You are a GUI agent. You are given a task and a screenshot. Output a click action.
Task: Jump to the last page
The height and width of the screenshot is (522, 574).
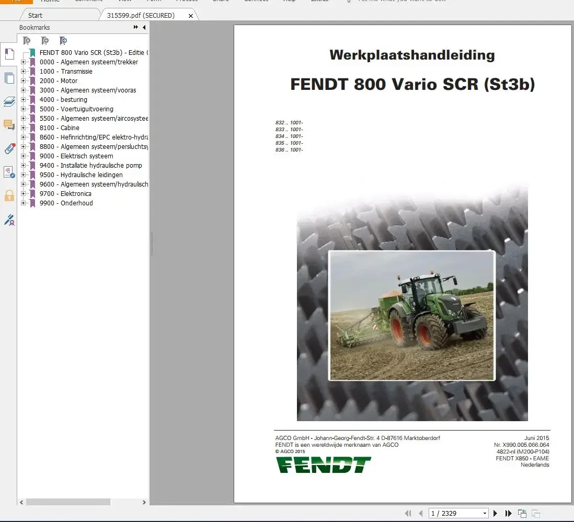tap(508, 513)
